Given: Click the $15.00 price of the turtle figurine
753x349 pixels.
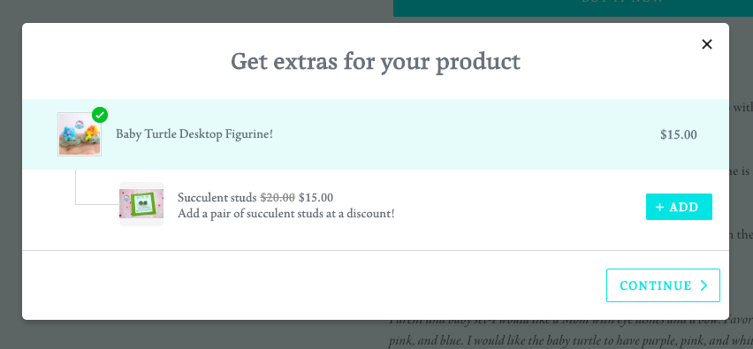Looking at the screenshot, I should click(679, 135).
